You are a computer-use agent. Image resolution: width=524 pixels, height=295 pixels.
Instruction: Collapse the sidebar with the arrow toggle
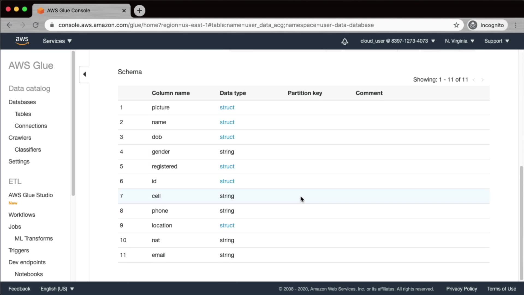84,74
